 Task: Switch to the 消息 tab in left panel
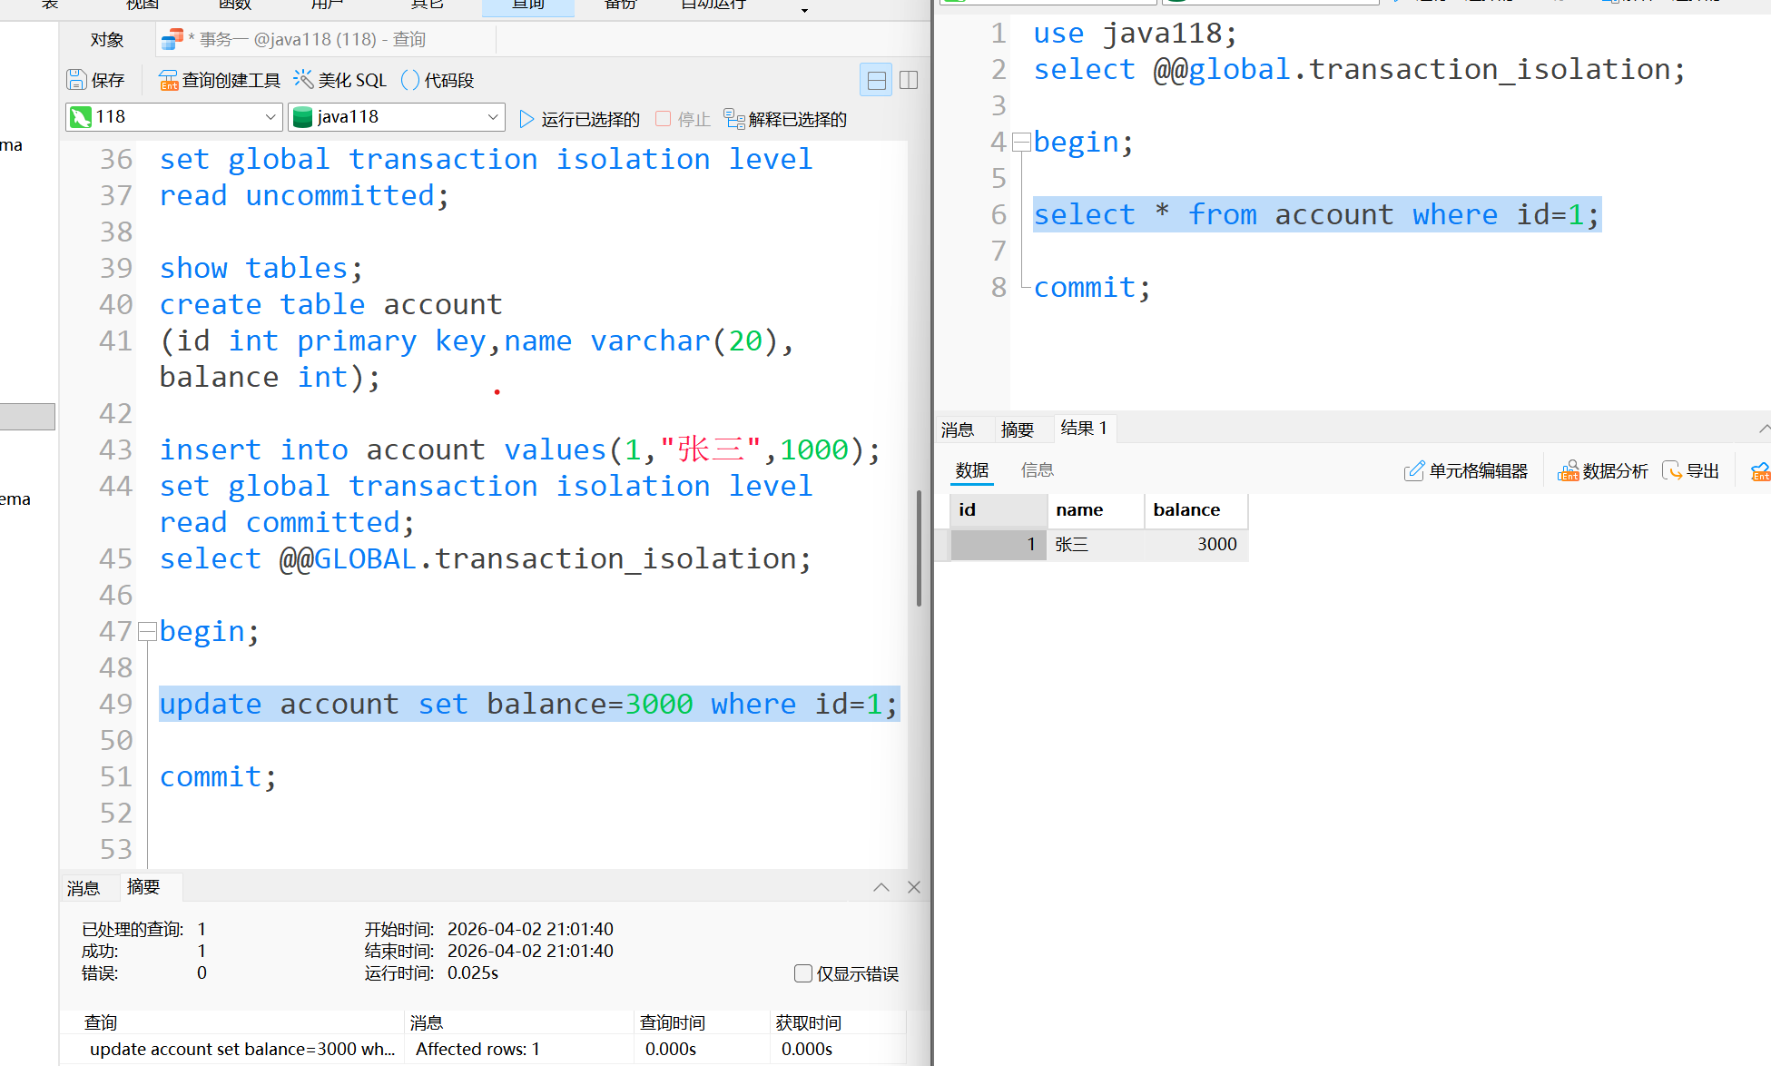coord(84,888)
